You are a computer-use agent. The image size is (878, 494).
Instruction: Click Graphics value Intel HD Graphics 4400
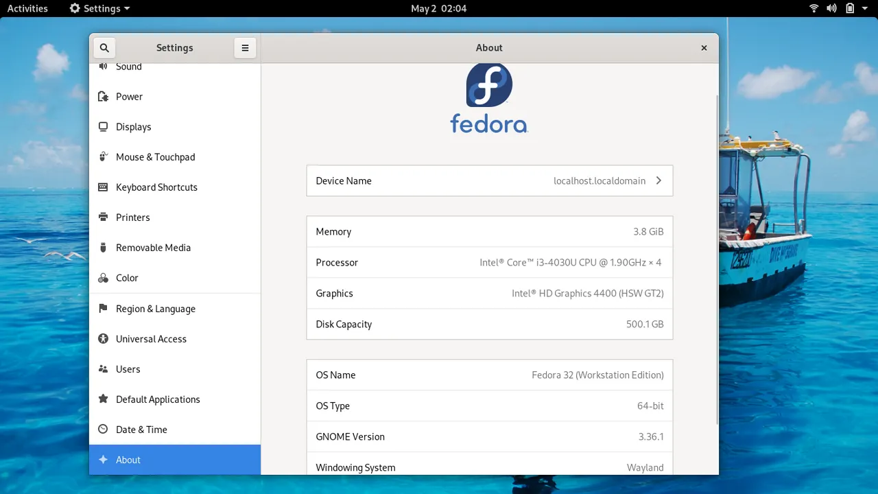pyautogui.click(x=588, y=294)
